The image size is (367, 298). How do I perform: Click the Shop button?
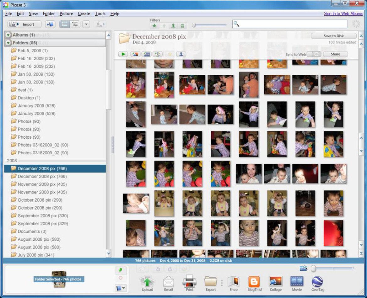click(x=234, y=284)
